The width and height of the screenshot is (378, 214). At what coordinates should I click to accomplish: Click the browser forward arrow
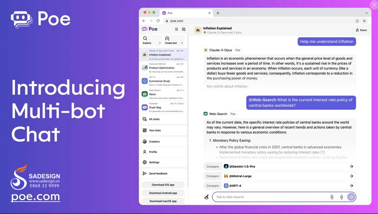[x=151, y=21]
